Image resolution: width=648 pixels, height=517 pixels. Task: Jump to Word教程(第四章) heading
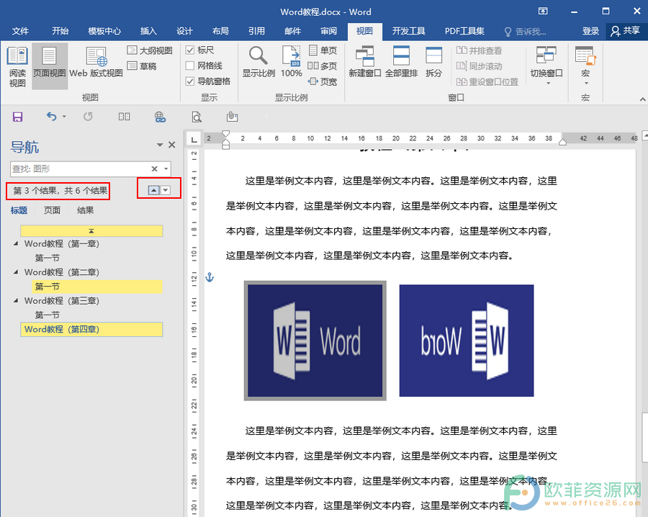coord(91,329)
